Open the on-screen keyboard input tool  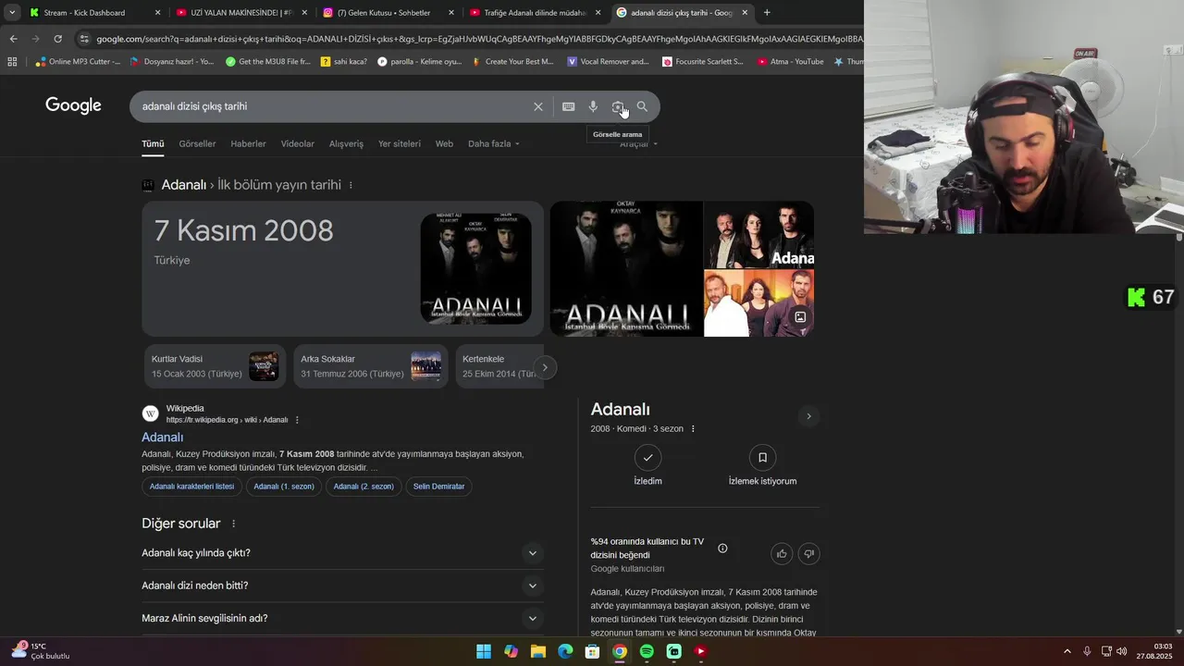click(x=569, y=106)
